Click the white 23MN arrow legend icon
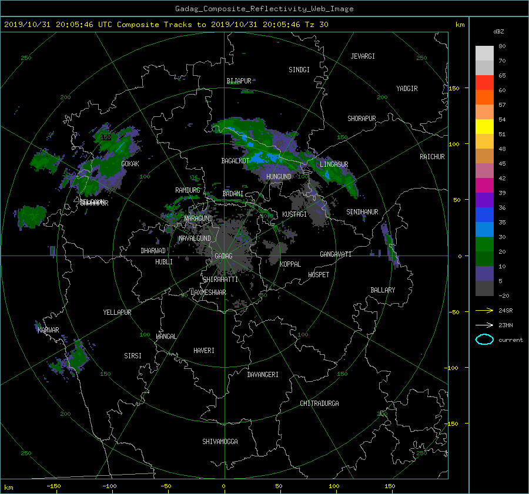The height and width of the screenshot is (494, 529). coord(484,325)
